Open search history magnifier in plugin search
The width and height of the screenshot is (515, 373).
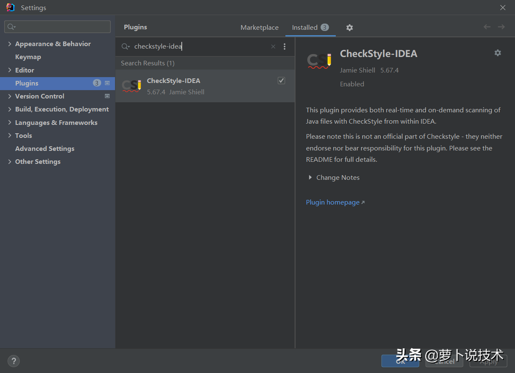pos(125,47)
